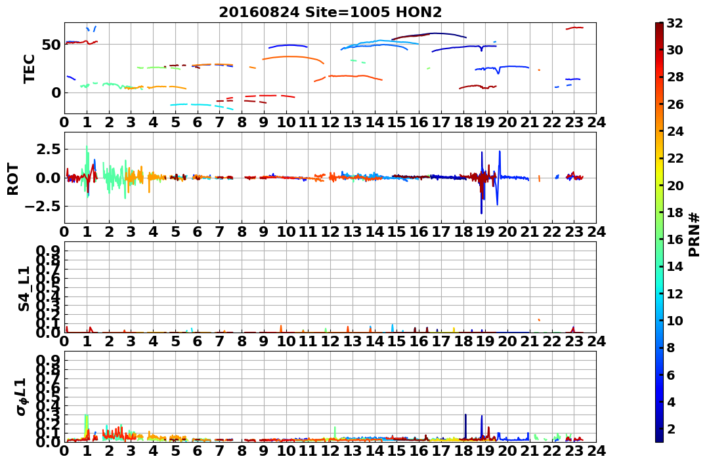Click the S4_L1 y-axis label
This screenshot has width=707, height=465.
coord(24,289)
